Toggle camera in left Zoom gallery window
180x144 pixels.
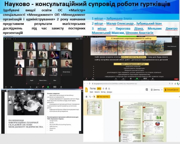click(x=12, y=87)
